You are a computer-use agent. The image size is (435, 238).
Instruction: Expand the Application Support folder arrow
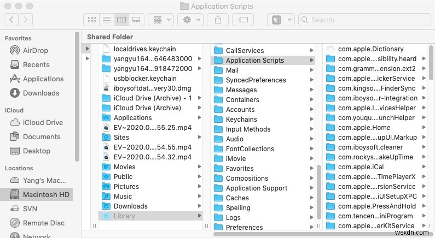(311, 188)
